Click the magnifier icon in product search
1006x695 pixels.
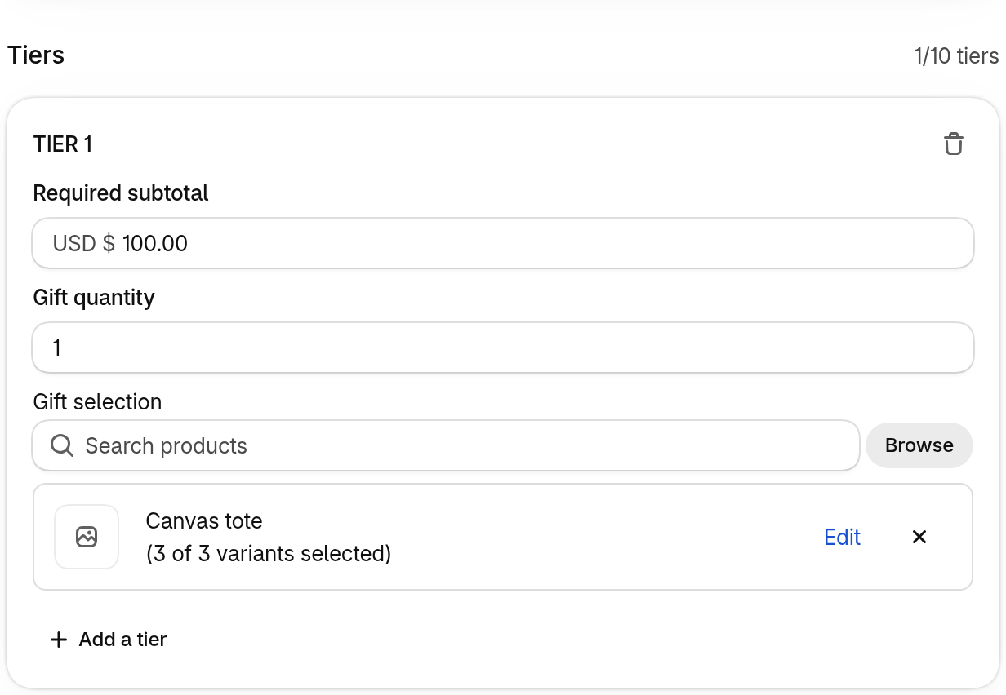tap(62, 445)
